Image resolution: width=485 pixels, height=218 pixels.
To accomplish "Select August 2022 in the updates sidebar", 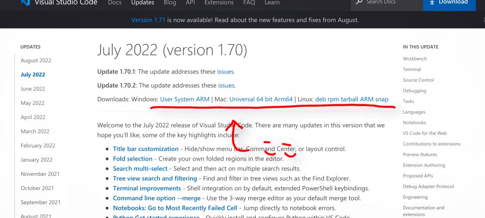I will point(36,60).
